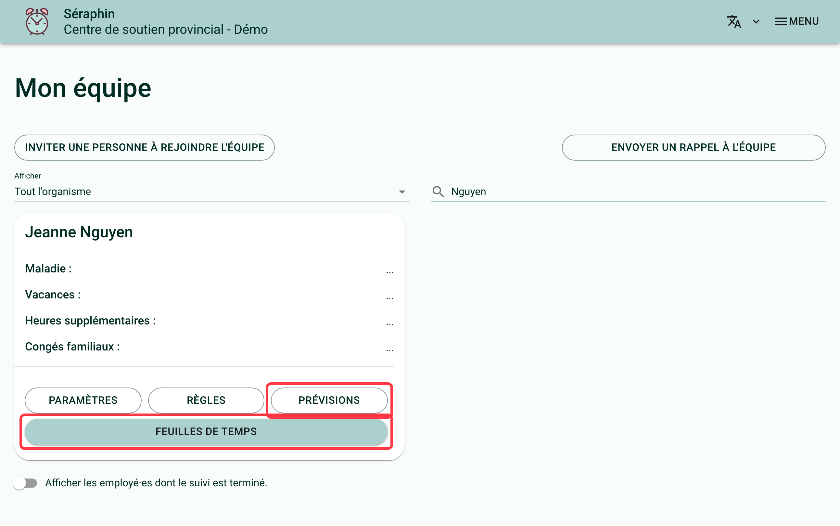Expand the language chevron dropdown
The width and height of the screenshot is (840, 526).
pyautogui.click(x=756, y=21)
